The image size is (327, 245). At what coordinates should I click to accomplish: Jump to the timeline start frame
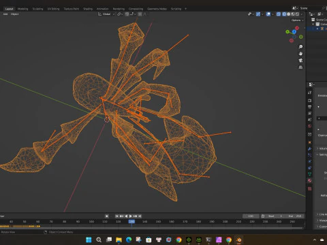pos(116,216)
